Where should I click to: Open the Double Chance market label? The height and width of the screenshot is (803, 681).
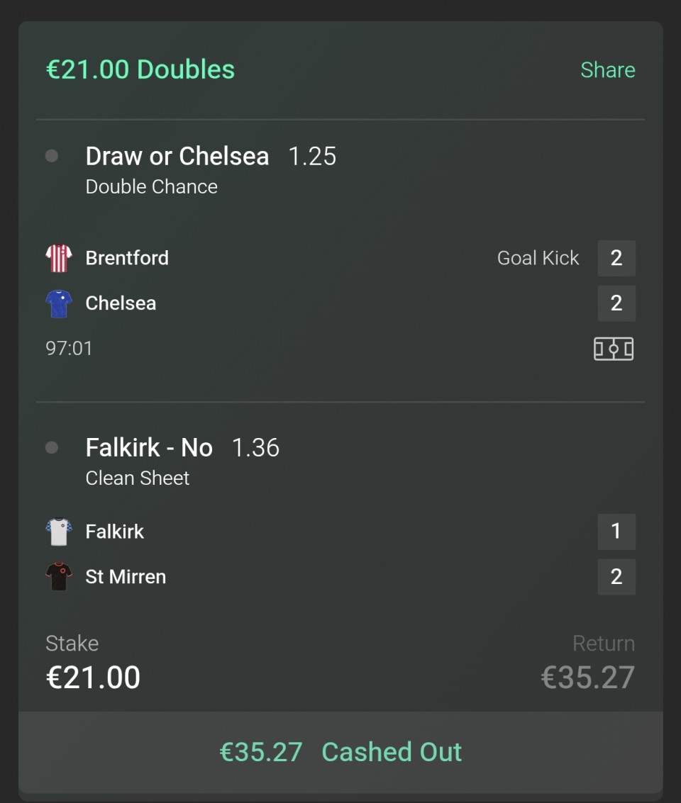tap(152, 186)
